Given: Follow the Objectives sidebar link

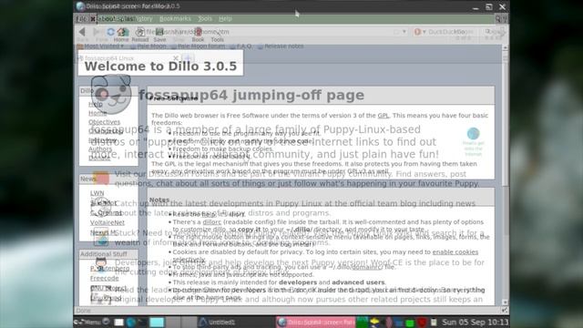Looking at the screenshot, I should [104, 122].
